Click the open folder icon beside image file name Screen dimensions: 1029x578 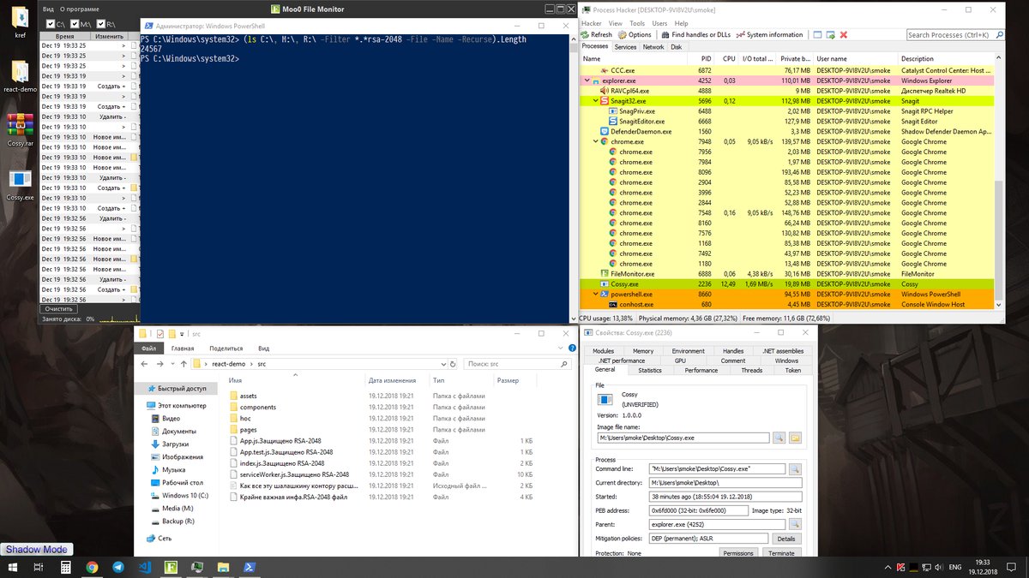pyautogui.click(x=794, y=438)
